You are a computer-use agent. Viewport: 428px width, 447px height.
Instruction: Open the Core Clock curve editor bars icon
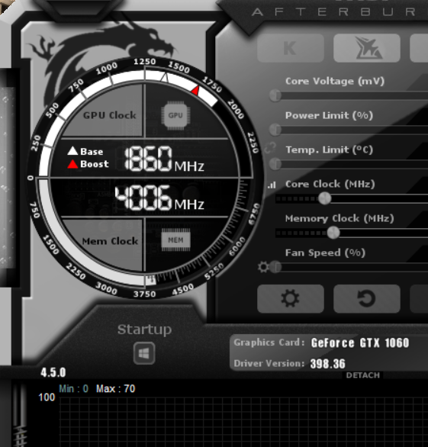[272, 185]
